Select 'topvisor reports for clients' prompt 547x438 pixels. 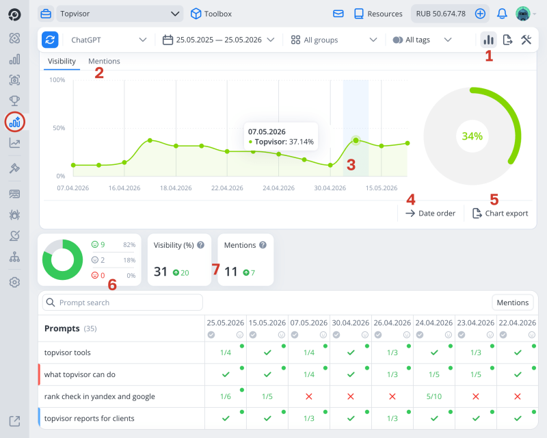pyautogui.click(x=122, y=418)
